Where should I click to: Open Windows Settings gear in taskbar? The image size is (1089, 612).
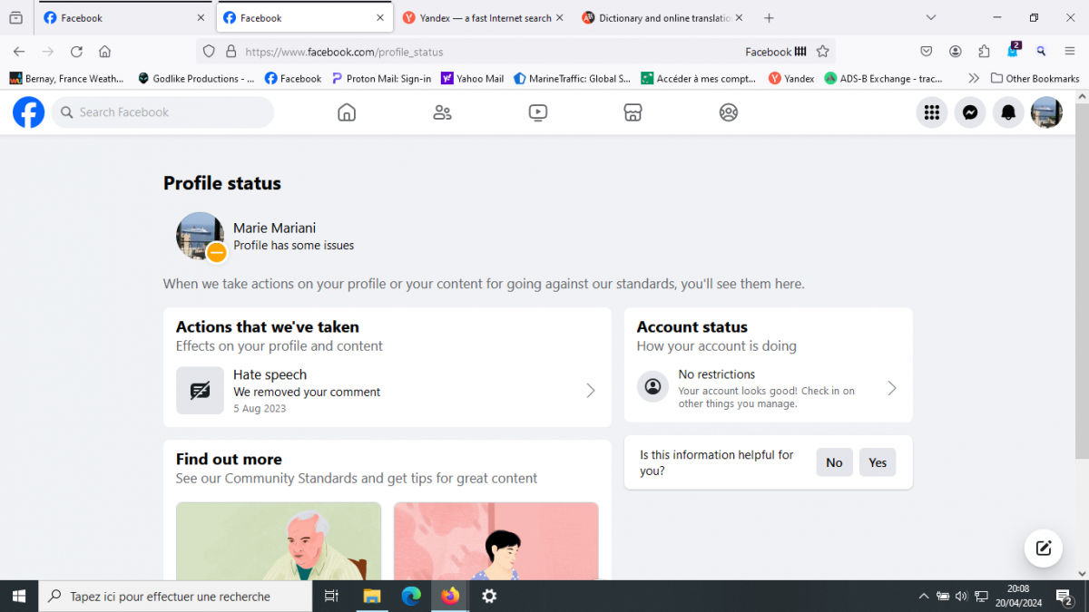point(489,597)
